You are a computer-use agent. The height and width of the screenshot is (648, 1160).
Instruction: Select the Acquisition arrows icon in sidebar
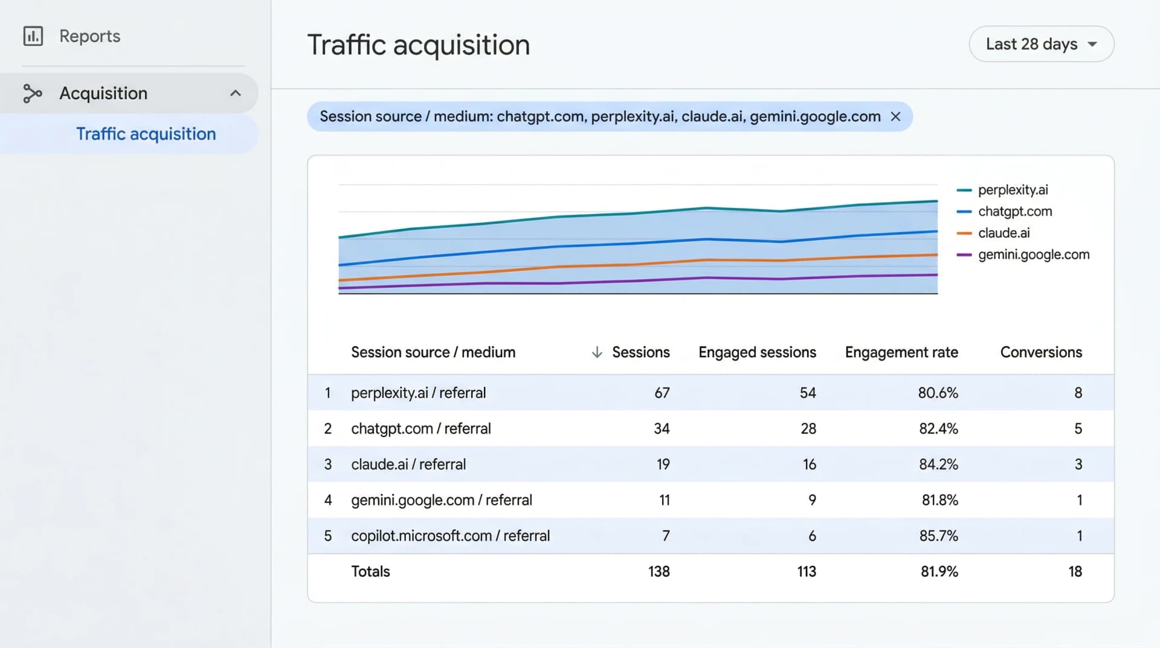pos(33,93)
